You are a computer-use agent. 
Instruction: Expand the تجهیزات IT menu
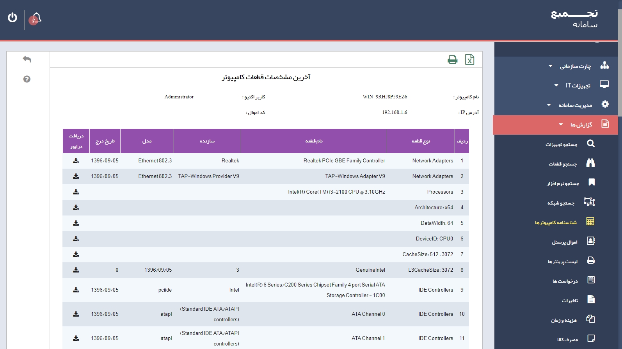pos(578,85)
